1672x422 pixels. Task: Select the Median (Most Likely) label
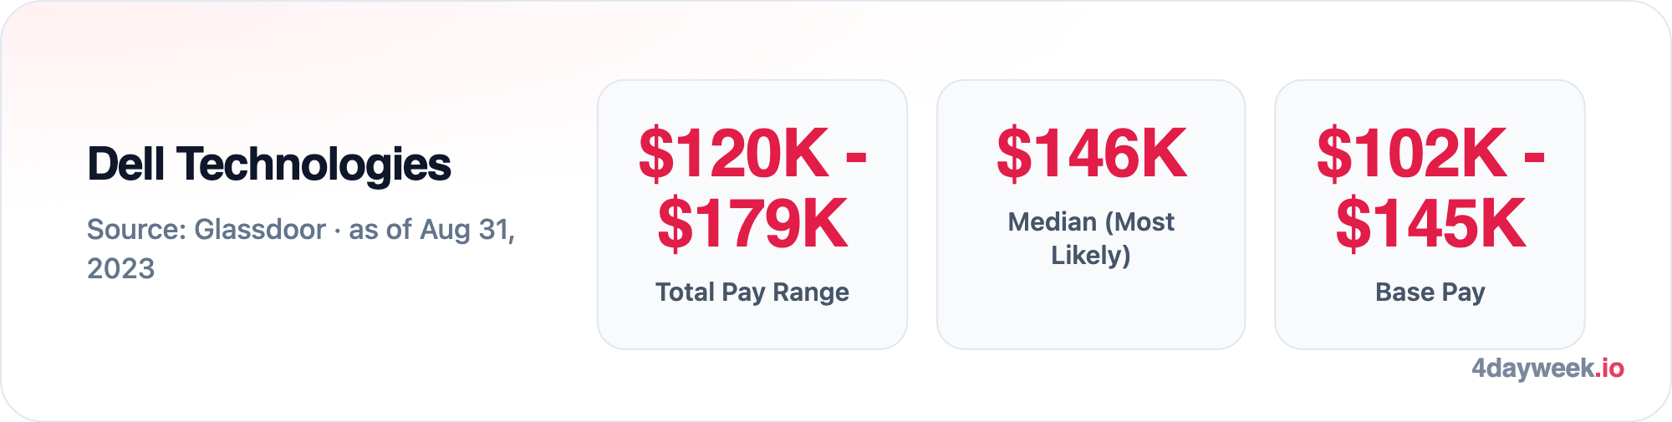[1091, 238]
